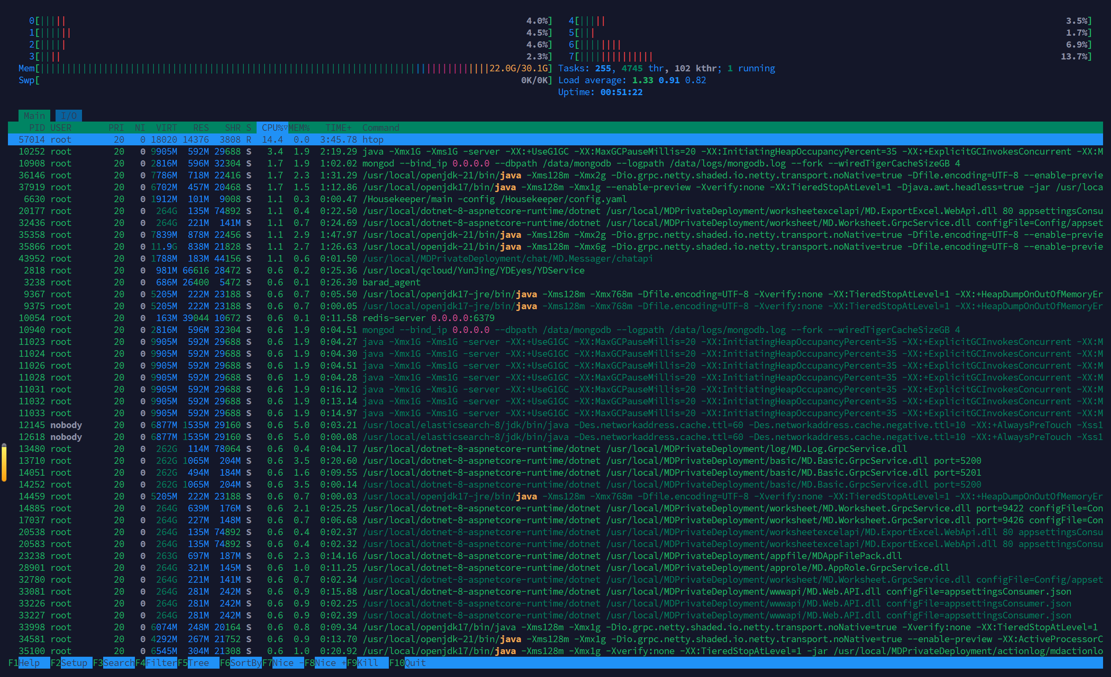
Task: Click the CPU 0 usage meter
Action: 291,21
